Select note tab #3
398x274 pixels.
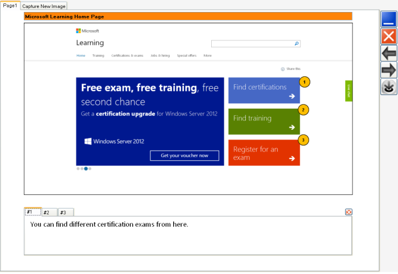click(x=66, y=213)
